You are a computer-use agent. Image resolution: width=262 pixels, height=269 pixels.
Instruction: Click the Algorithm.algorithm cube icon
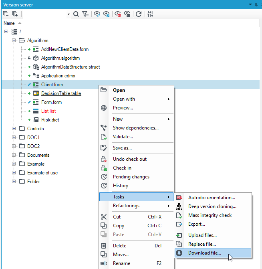click(x=36, y=58)
